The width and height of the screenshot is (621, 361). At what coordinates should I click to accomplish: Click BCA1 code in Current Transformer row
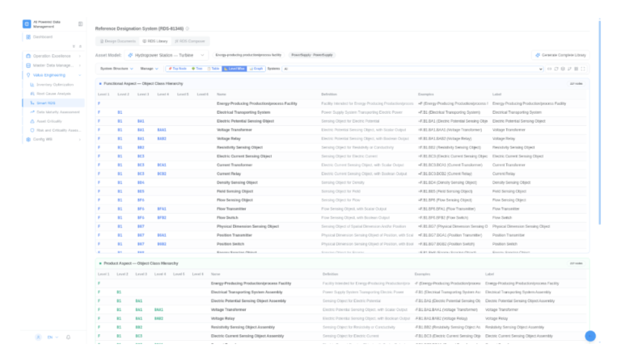tap(162, 165)
